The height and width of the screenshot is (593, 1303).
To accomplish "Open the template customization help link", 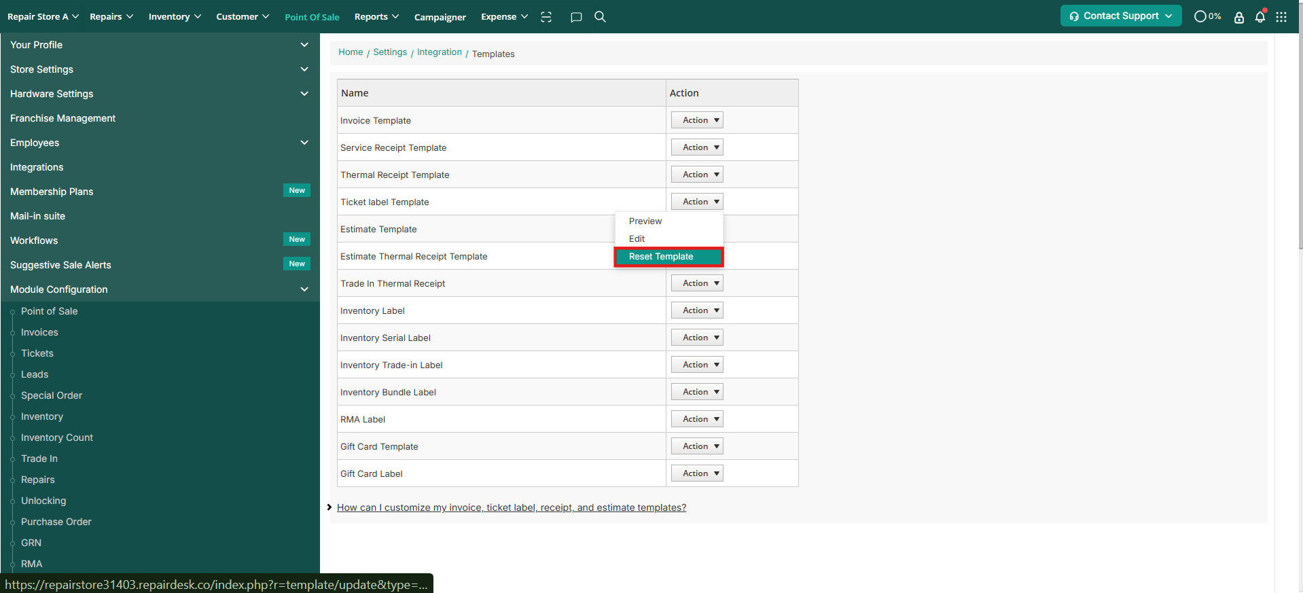I will click(x=512, y=507).
